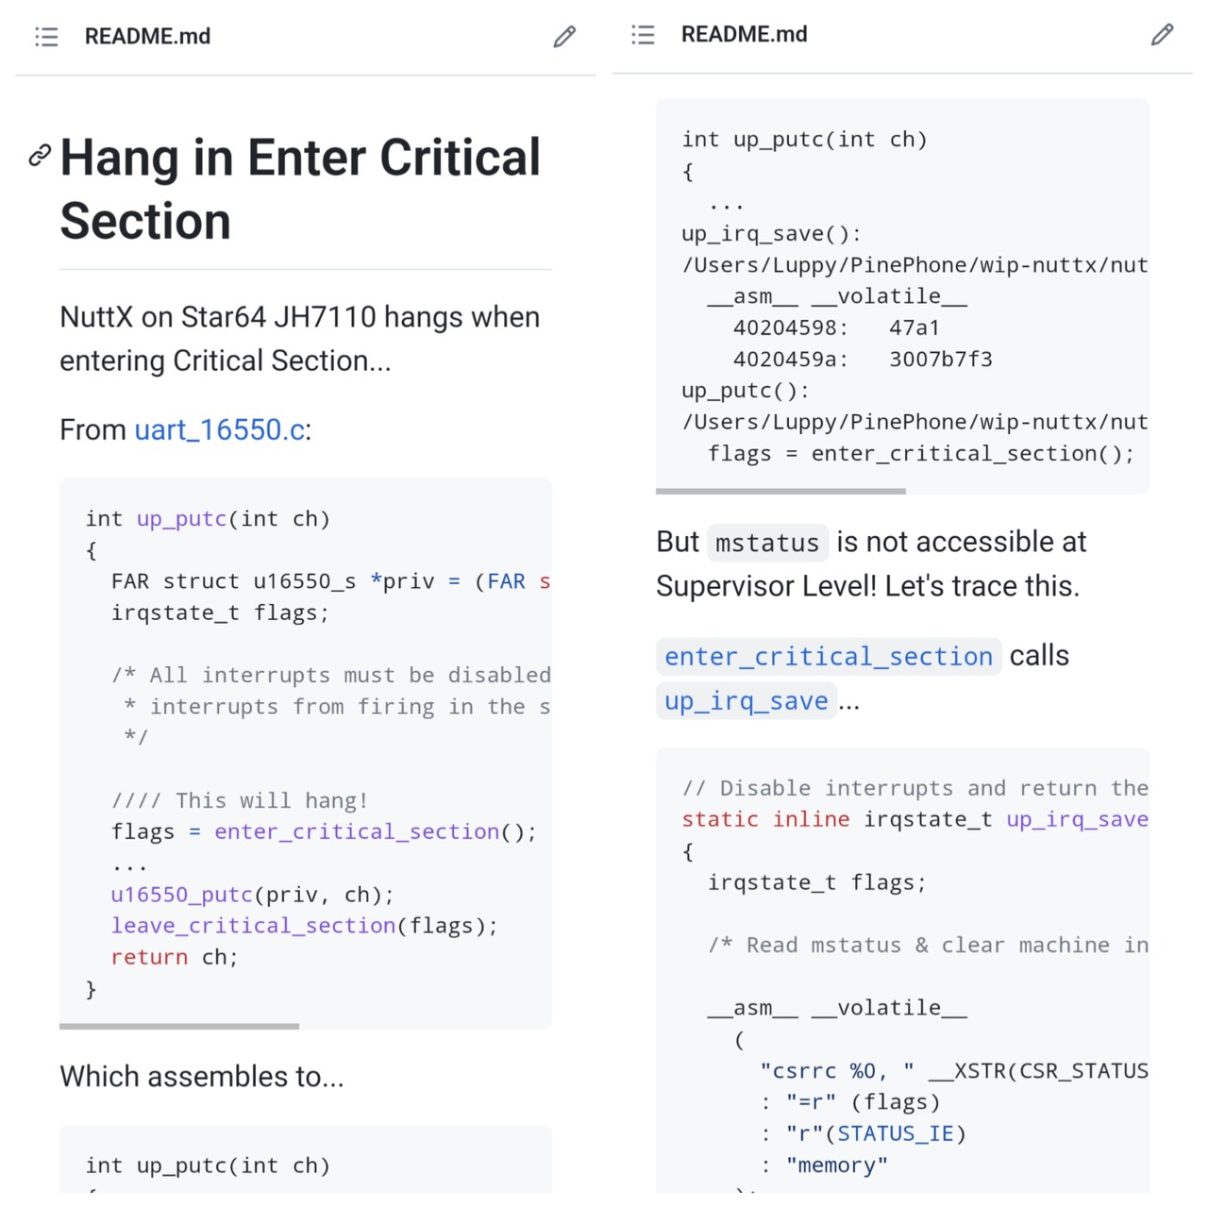Viewport: 1208px width, 1208px height.
Task: Open the outline menu in left README header
Action: tap(46, 37)
